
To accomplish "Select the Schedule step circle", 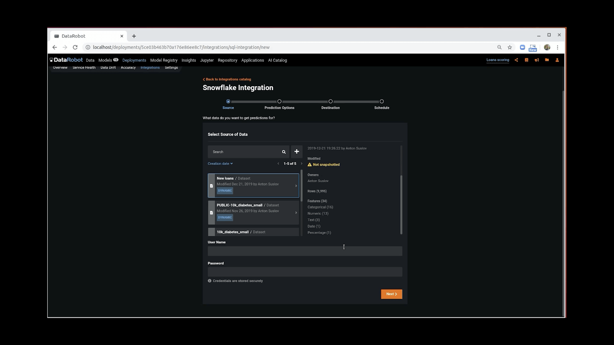I will 381,102.
